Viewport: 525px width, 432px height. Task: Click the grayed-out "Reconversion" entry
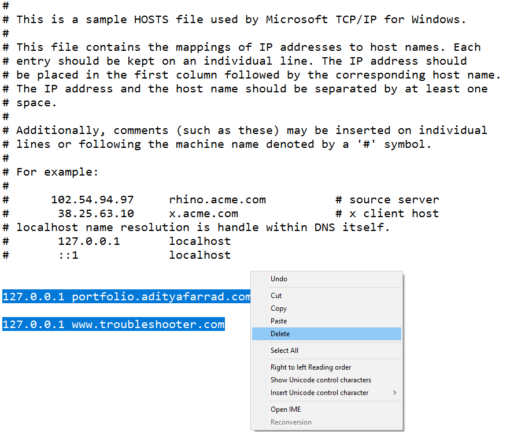(x=291, y=422)
